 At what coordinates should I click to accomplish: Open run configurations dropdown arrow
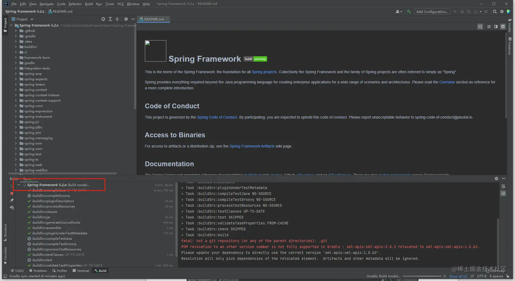click(x=481, y=12)
